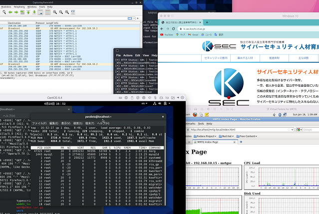Screen dimensions: 319x214
Task: Open Fedora Project bookmarks folder dropdown
Action: coord(205,136)
